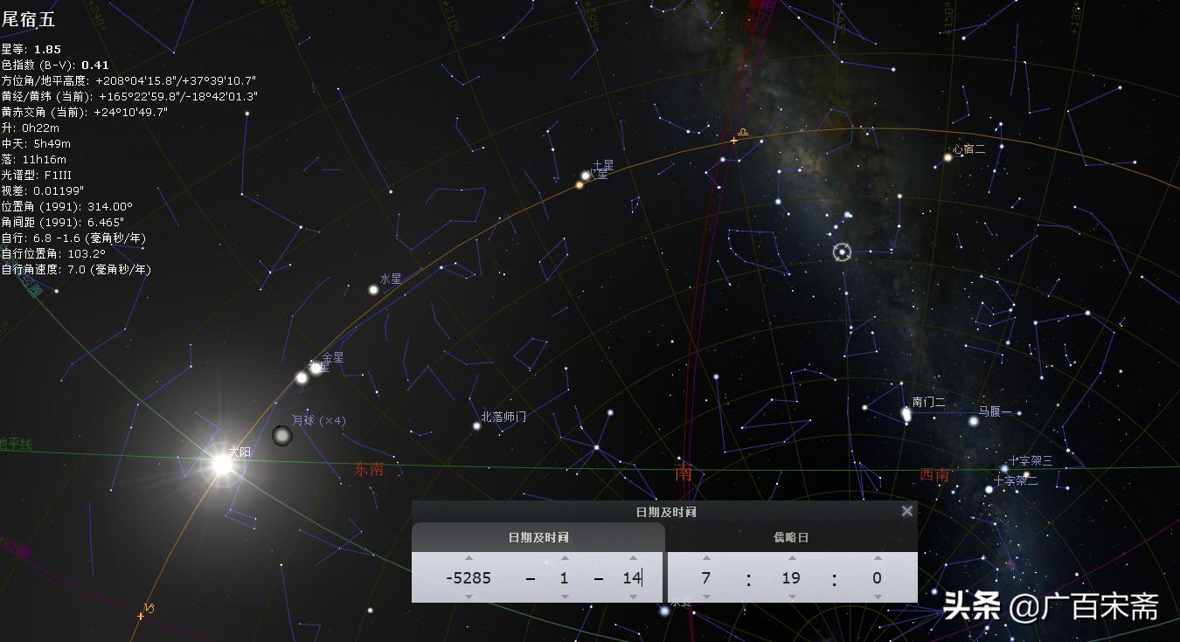1180x642 pixels.
Task: Increment the minute value 19 with up arrow
Action: click(x=792, y=557)
